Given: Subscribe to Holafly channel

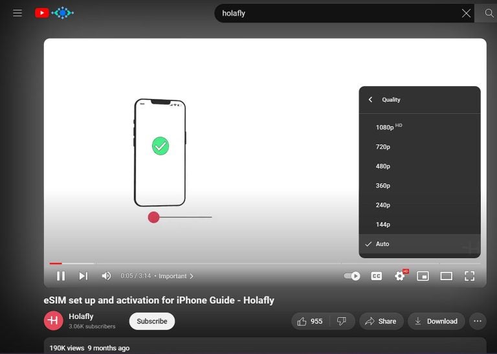Looking at the screenshot, I should (152, 321).
